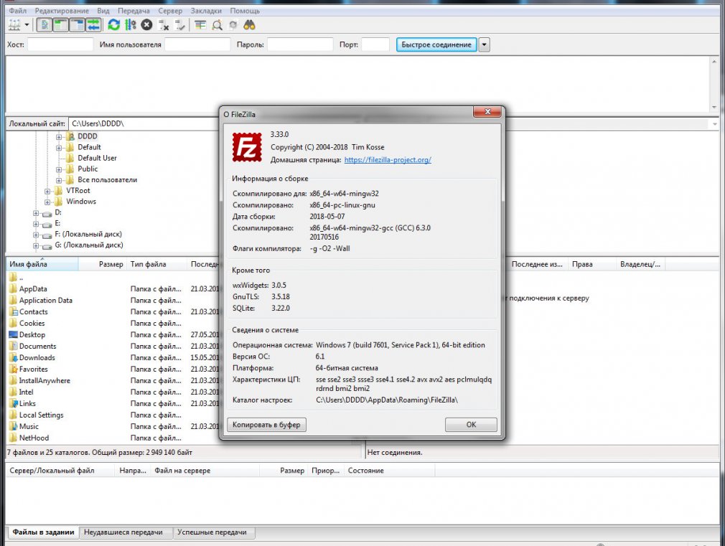Viewport: 725px width, 546px height.
Task: Open the filezilla-project.org homepage link
Action: [388, 159]
